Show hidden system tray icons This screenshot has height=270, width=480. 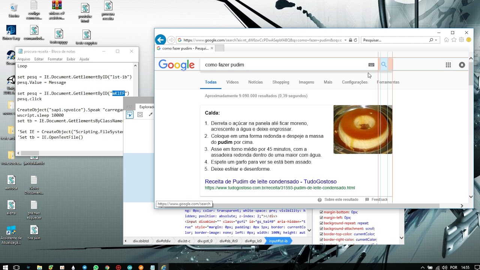[x=423, y=267]
